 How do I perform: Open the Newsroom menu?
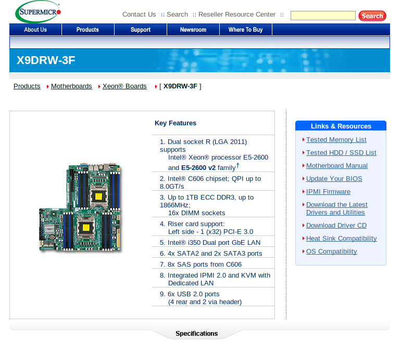[193, 30]
